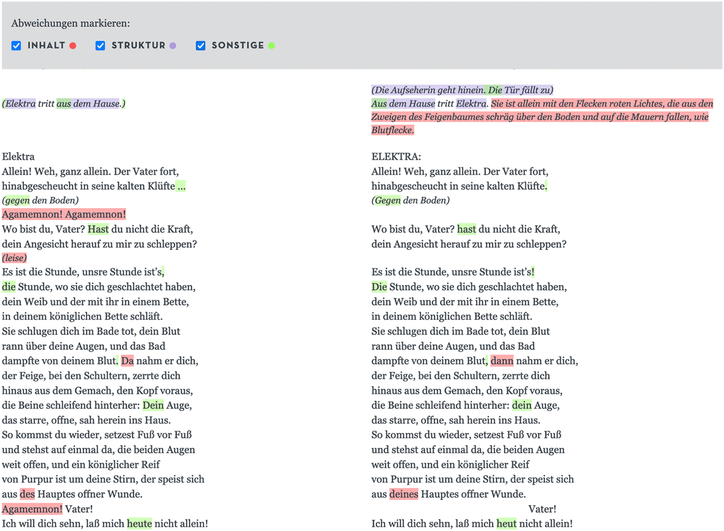The height and width of the screenshot is (531, 724).
Task: Click the INHALT label text
Action: click(46, 46)
